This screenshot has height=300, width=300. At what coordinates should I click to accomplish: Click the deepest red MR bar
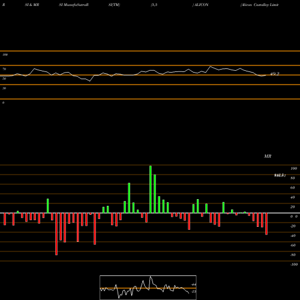tap(56, 234)
